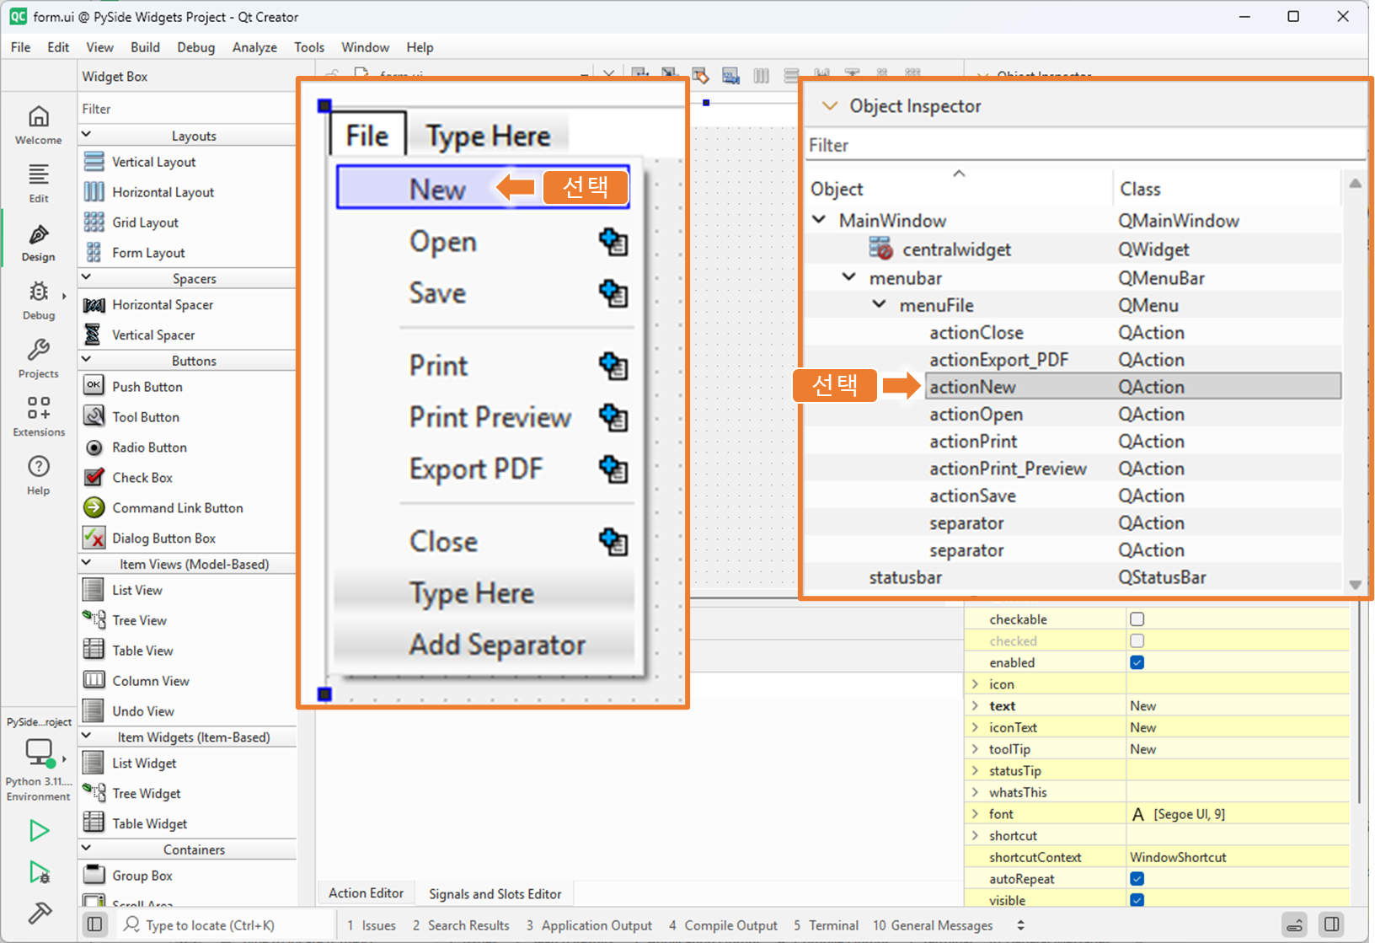
Task: Click submenu icon next to Export PDF
Action: click(x=613, y=469)
